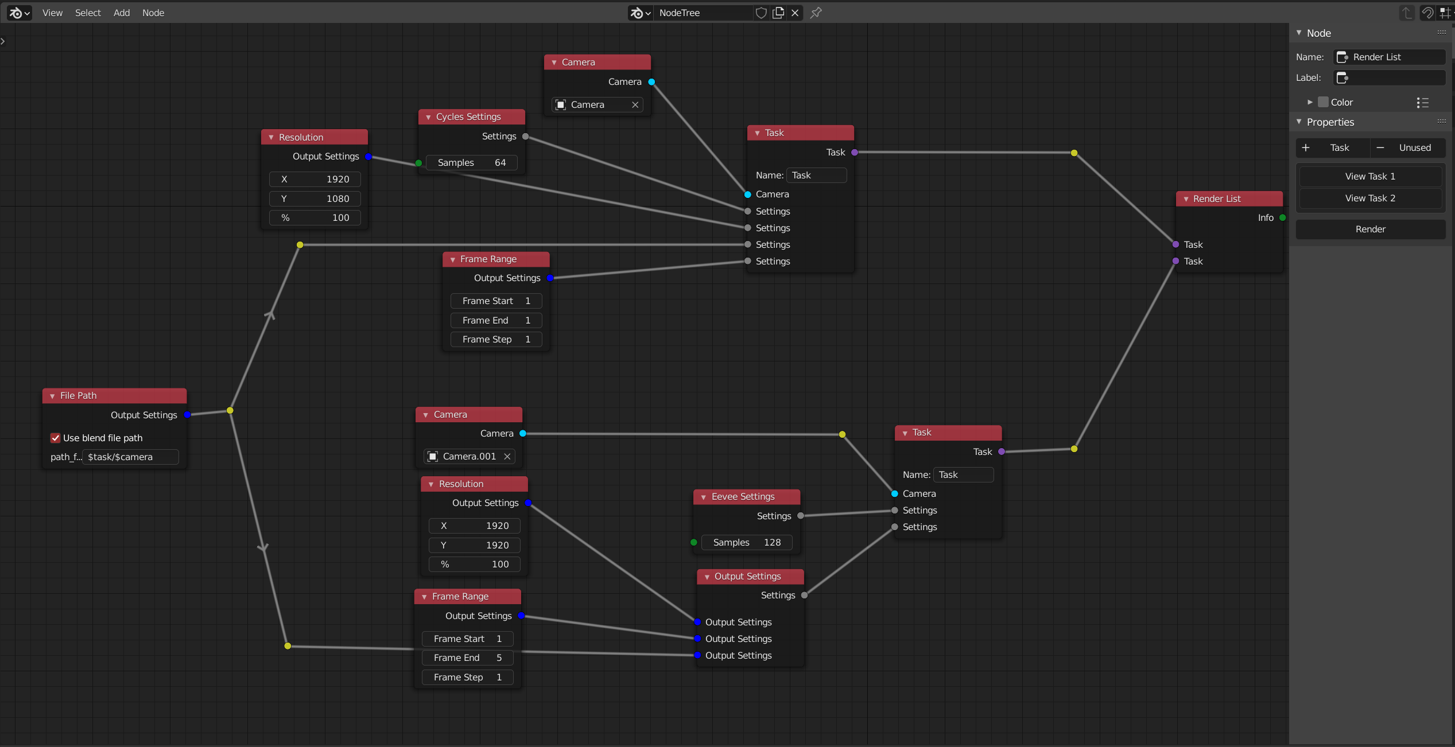Toggle Use blend file path checkbox
1455x747 pixels.
[56, 438]
